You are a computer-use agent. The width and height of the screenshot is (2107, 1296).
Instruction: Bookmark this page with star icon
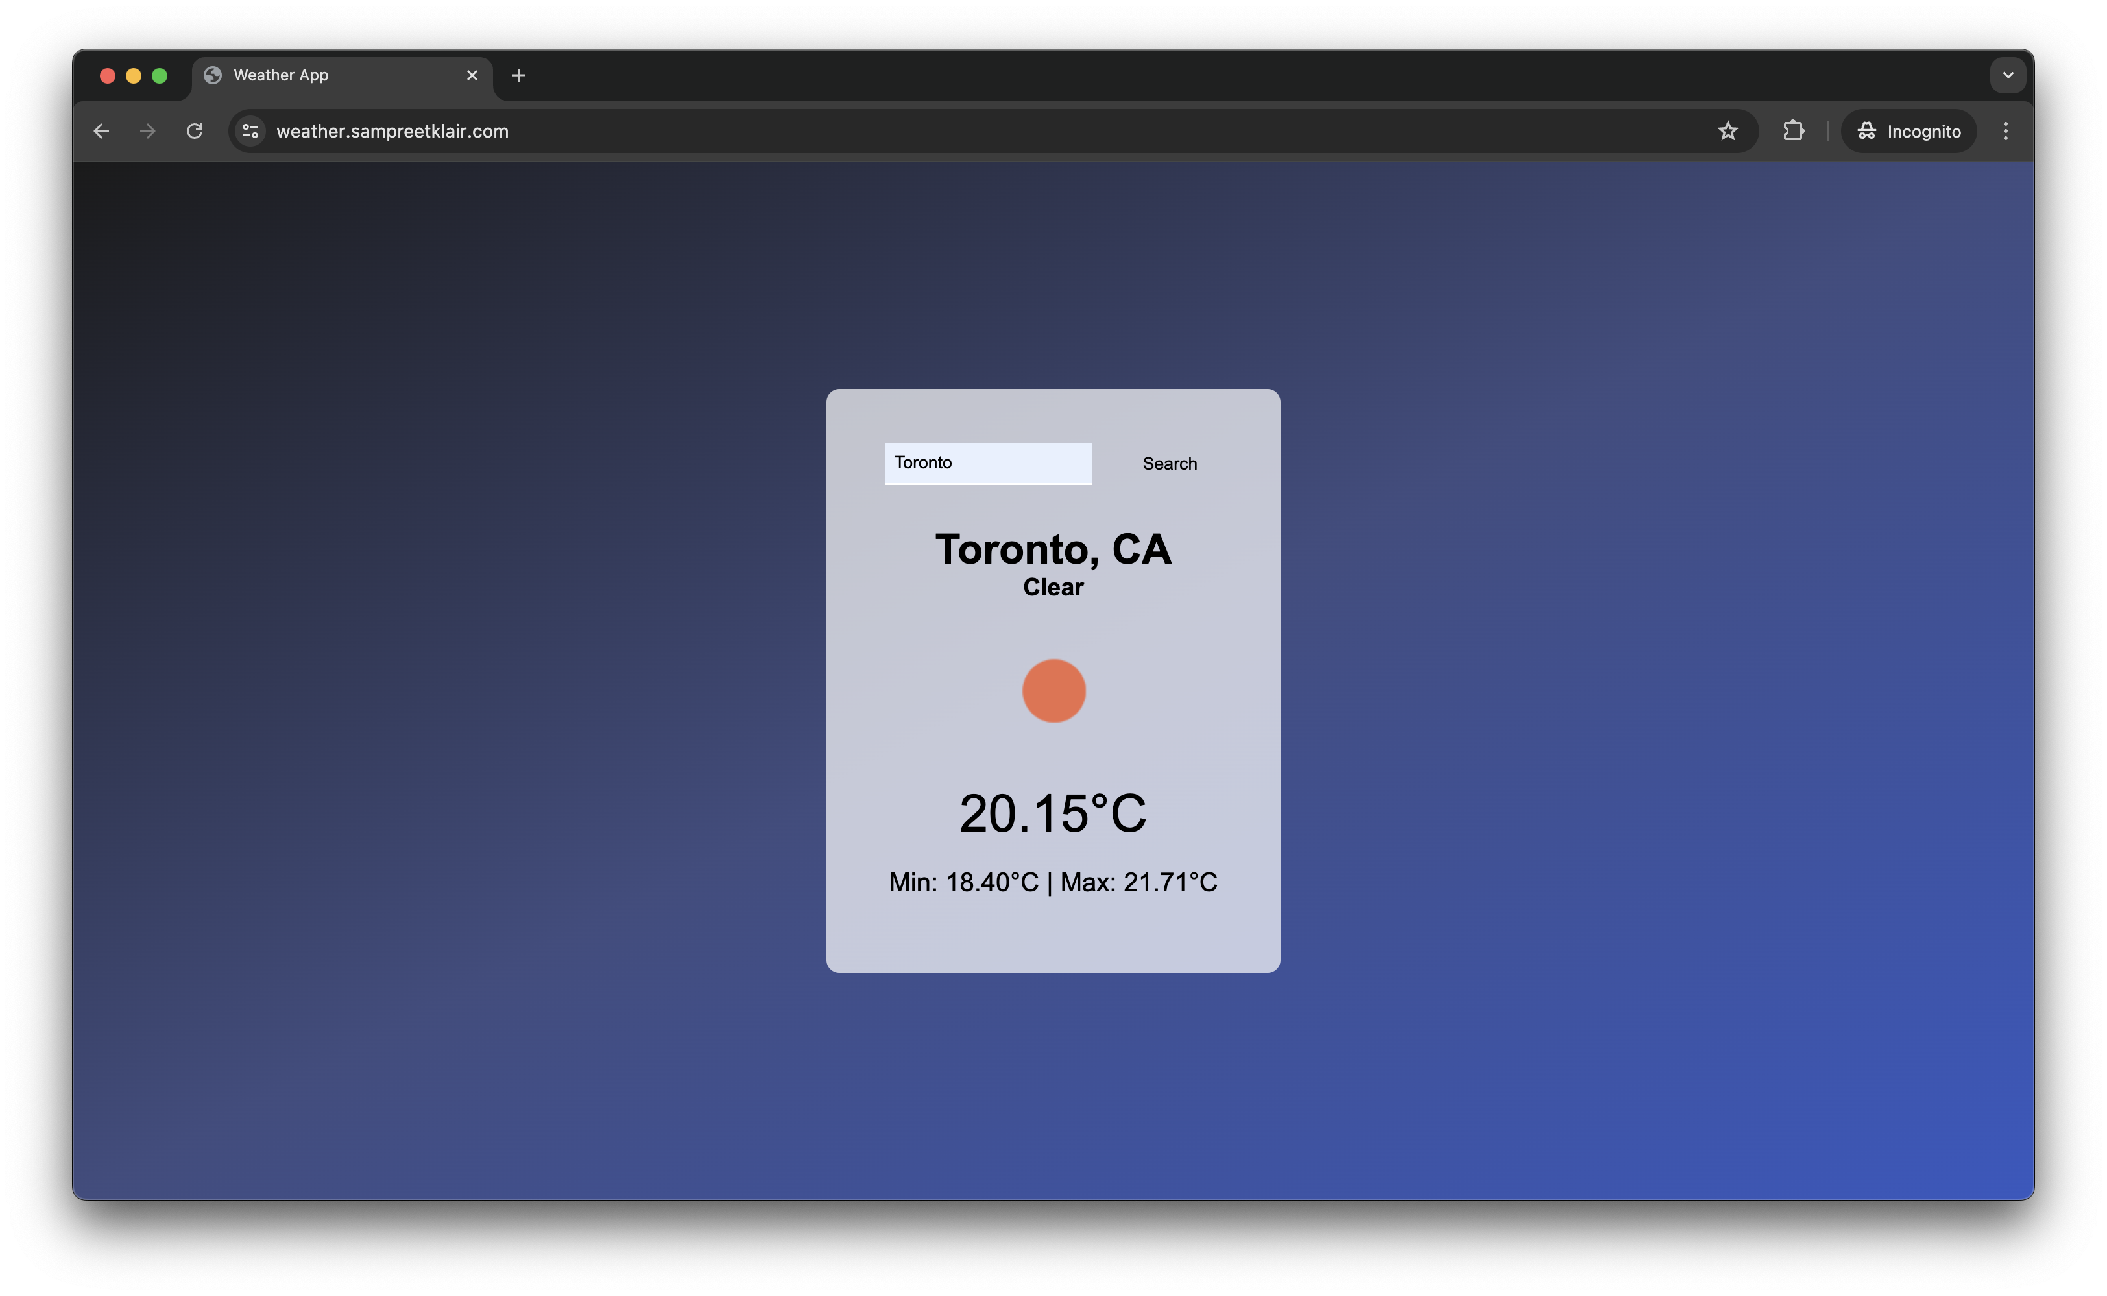coord(1728,131)
